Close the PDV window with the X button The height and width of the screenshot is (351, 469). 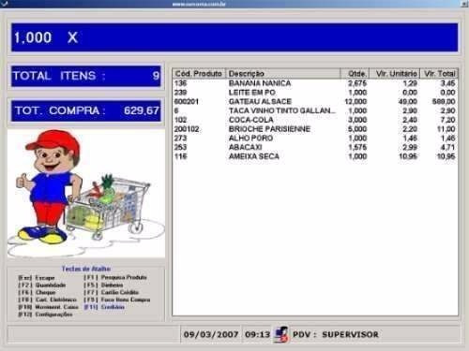tap(464, 4)
